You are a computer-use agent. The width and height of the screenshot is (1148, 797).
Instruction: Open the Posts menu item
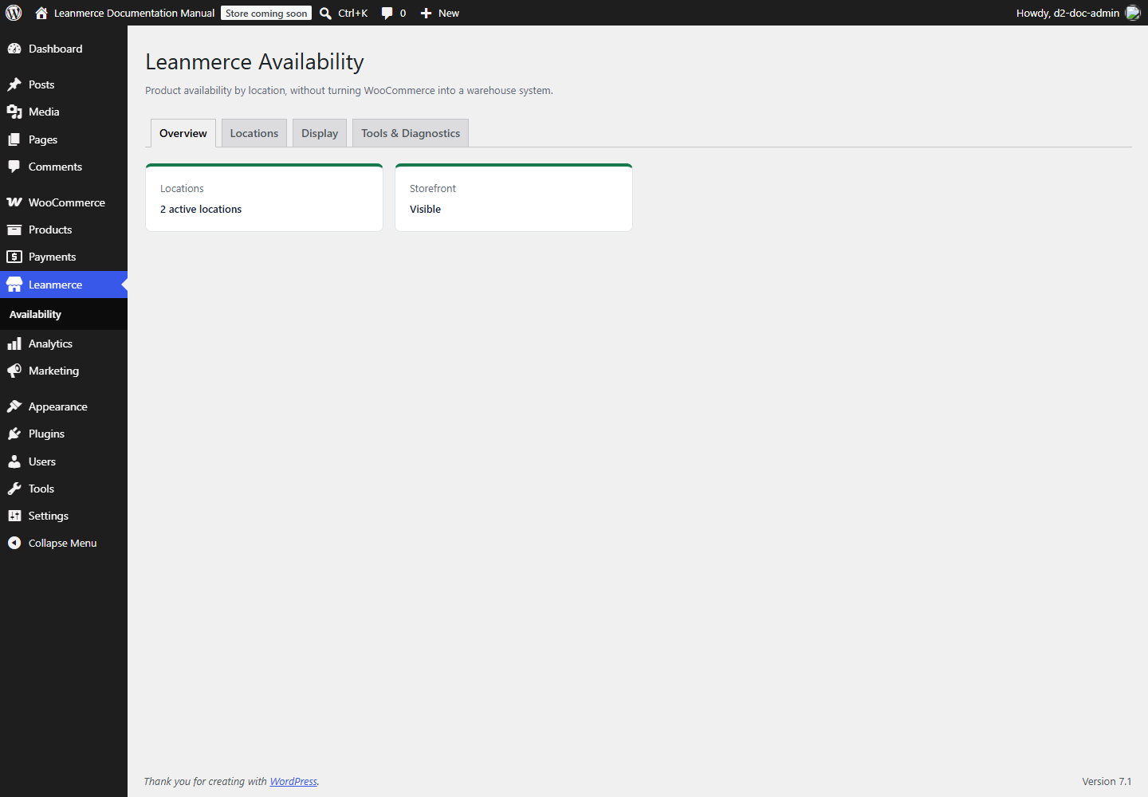point(64,84)
